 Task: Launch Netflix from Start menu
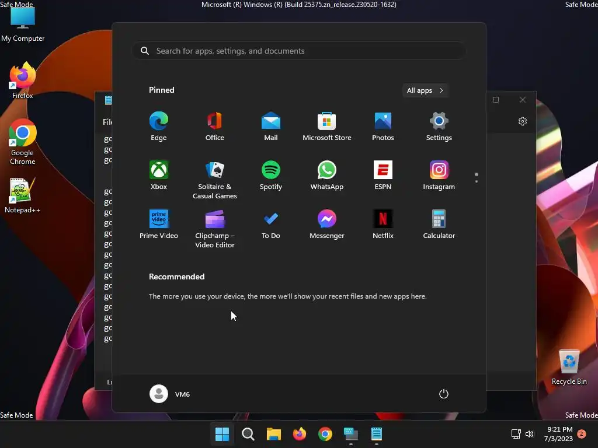[x=383, y=225]
